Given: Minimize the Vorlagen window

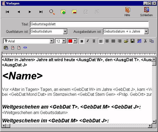Looking at the screenshot, I should pos(145,3).
